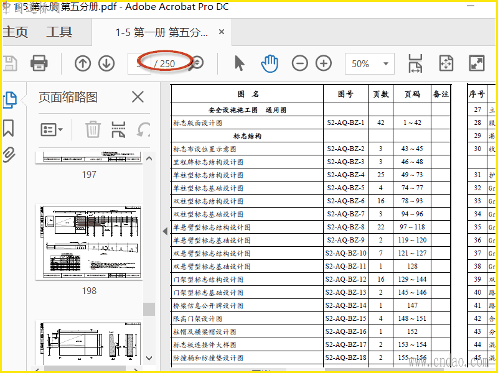Click the 柱帽及横梁帽设计图 row
Image resolution: width=498 pixels, height=373 pixels.
205,332
